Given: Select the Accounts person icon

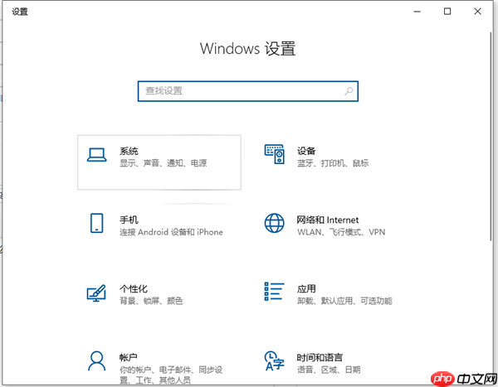Looking at the screenshot, I should point(96,361).
